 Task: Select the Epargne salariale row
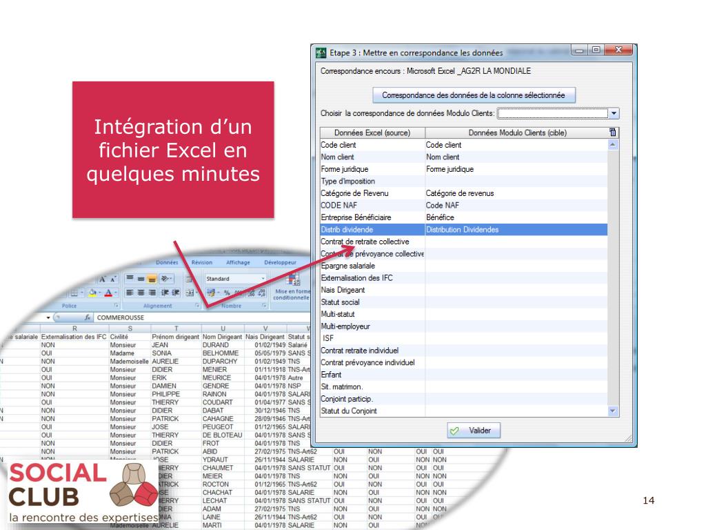pos(464,266)
